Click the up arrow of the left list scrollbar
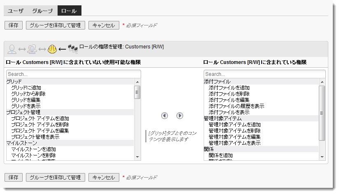 137,82
